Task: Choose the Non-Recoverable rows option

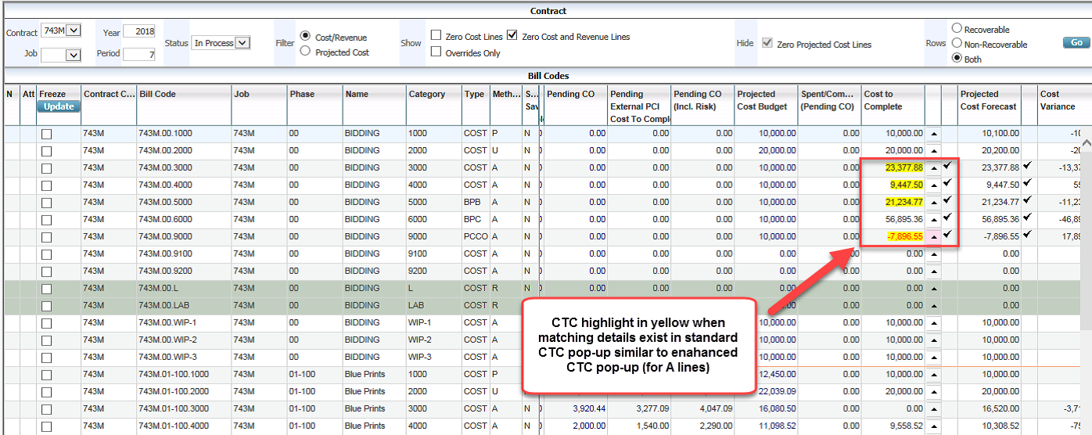Action: point(956,44)
